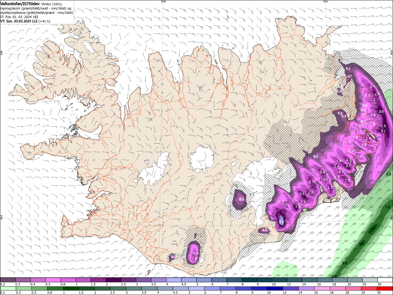
Task: Click the 1.4 value in the southern snow patch
Action: pos(196,253)
